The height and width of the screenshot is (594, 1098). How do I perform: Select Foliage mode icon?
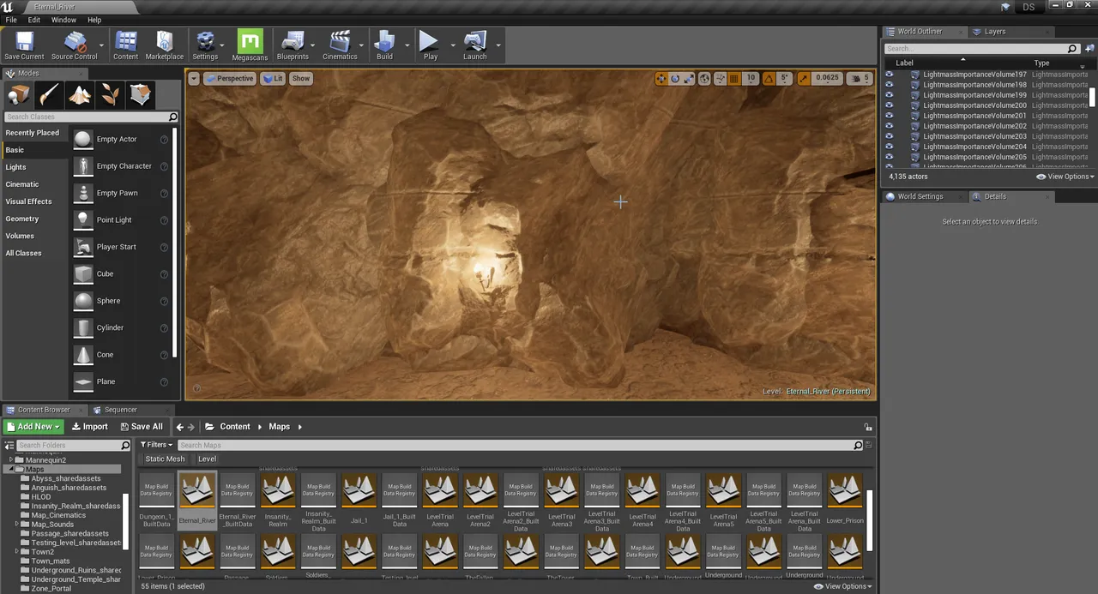tap(110, 94)
